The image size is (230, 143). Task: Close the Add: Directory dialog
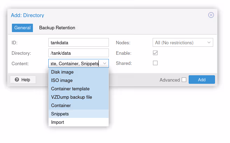coord(211,15)
